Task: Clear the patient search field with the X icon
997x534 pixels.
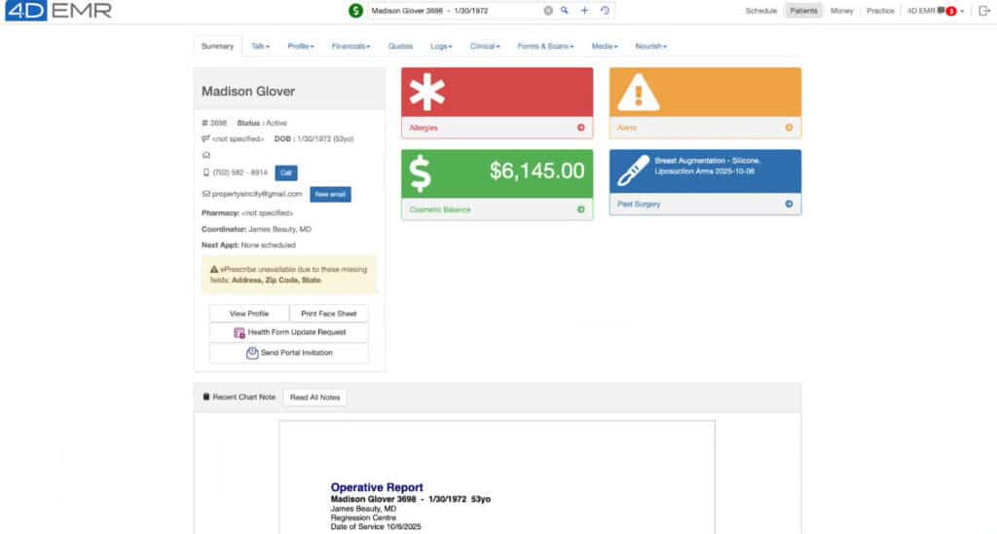Action: click(548, 11)
